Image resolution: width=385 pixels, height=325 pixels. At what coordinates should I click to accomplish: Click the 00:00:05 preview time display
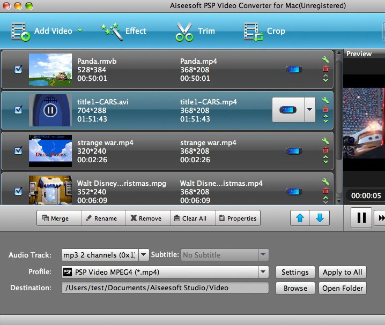[x=366, y=195]
